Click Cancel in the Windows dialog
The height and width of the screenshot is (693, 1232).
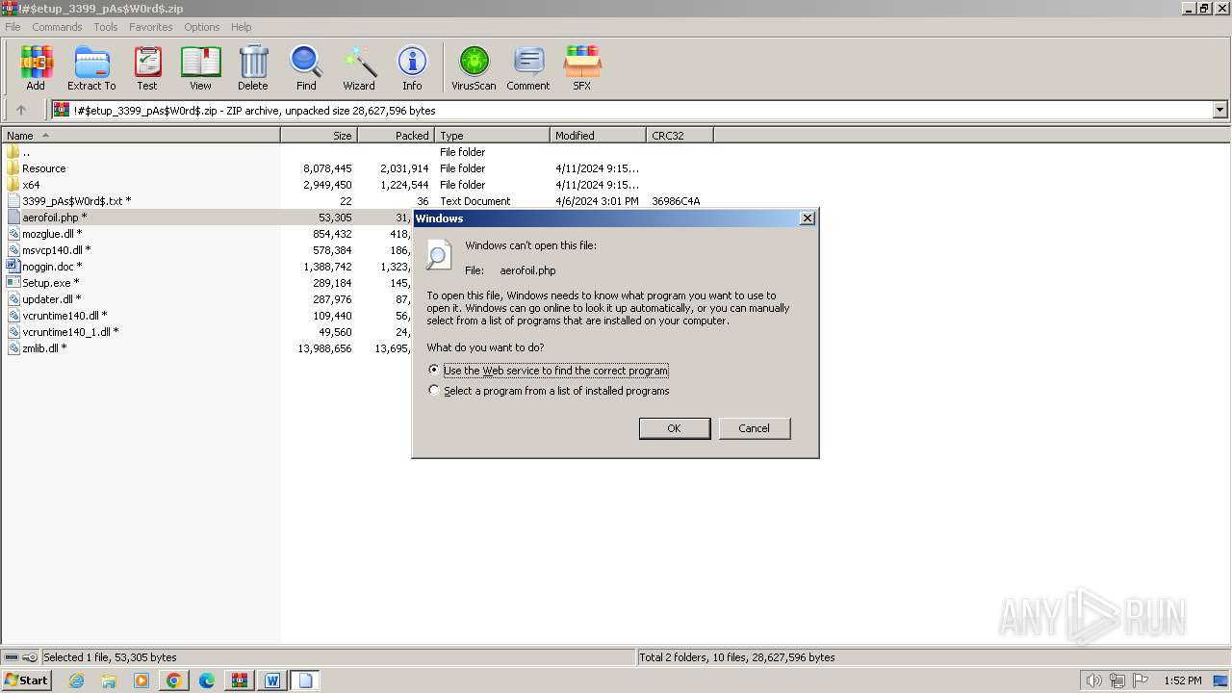pyautogui.click(x=755, y=428)
